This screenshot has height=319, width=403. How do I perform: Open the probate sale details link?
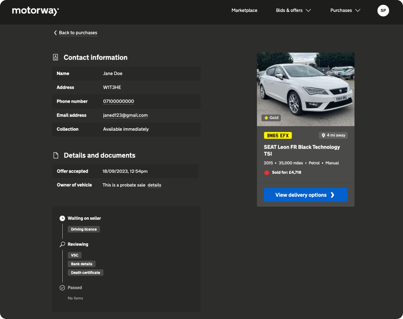tap(154, 185)
